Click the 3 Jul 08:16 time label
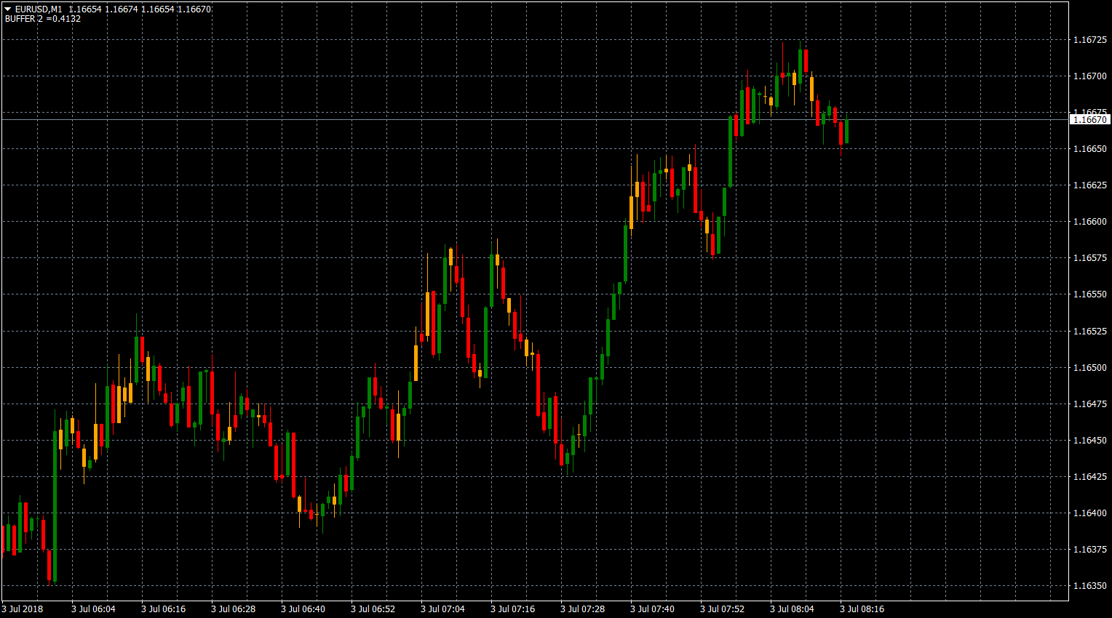Viewport: 1112px width, 618px height. [x=862, y=609]
